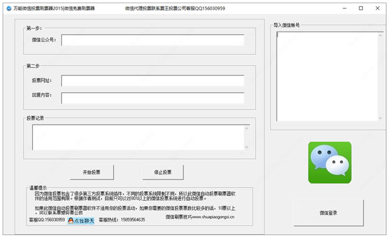Click the 第二步 group label

(33, 66)
